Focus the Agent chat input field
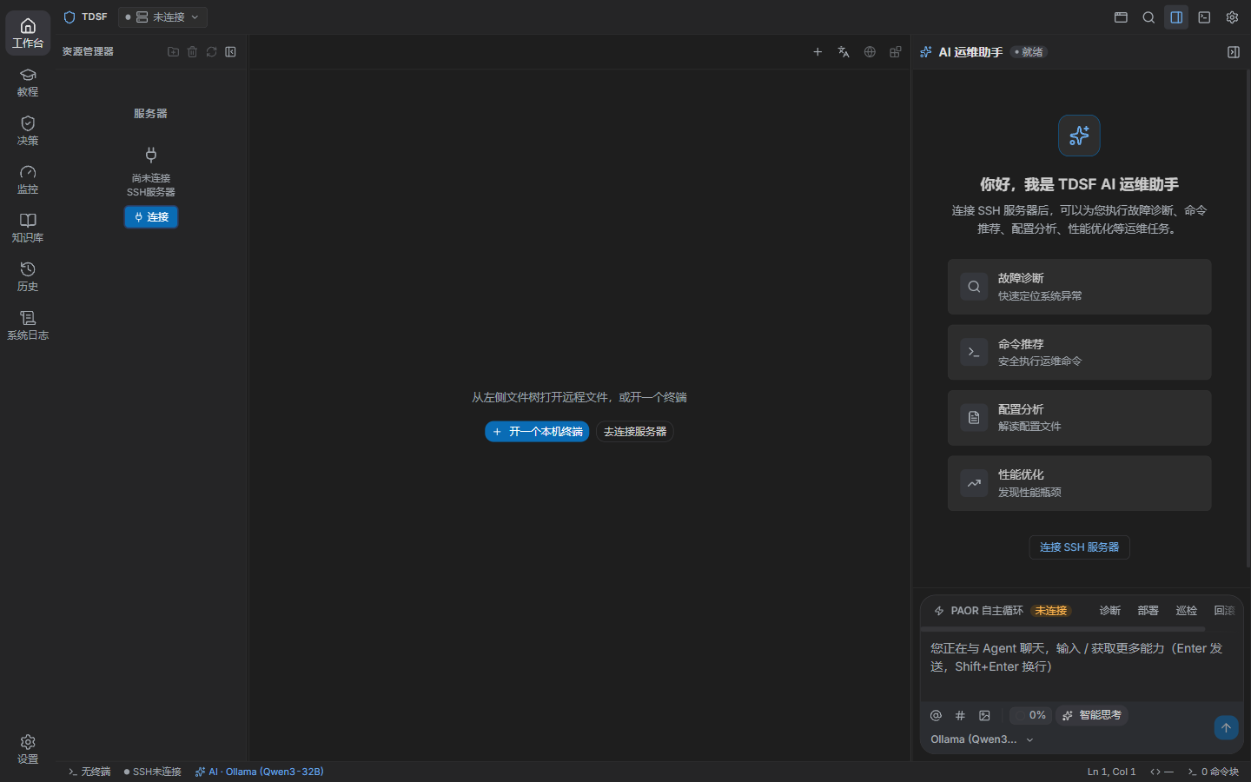1251x782 pixels. tap(1082, 667)
